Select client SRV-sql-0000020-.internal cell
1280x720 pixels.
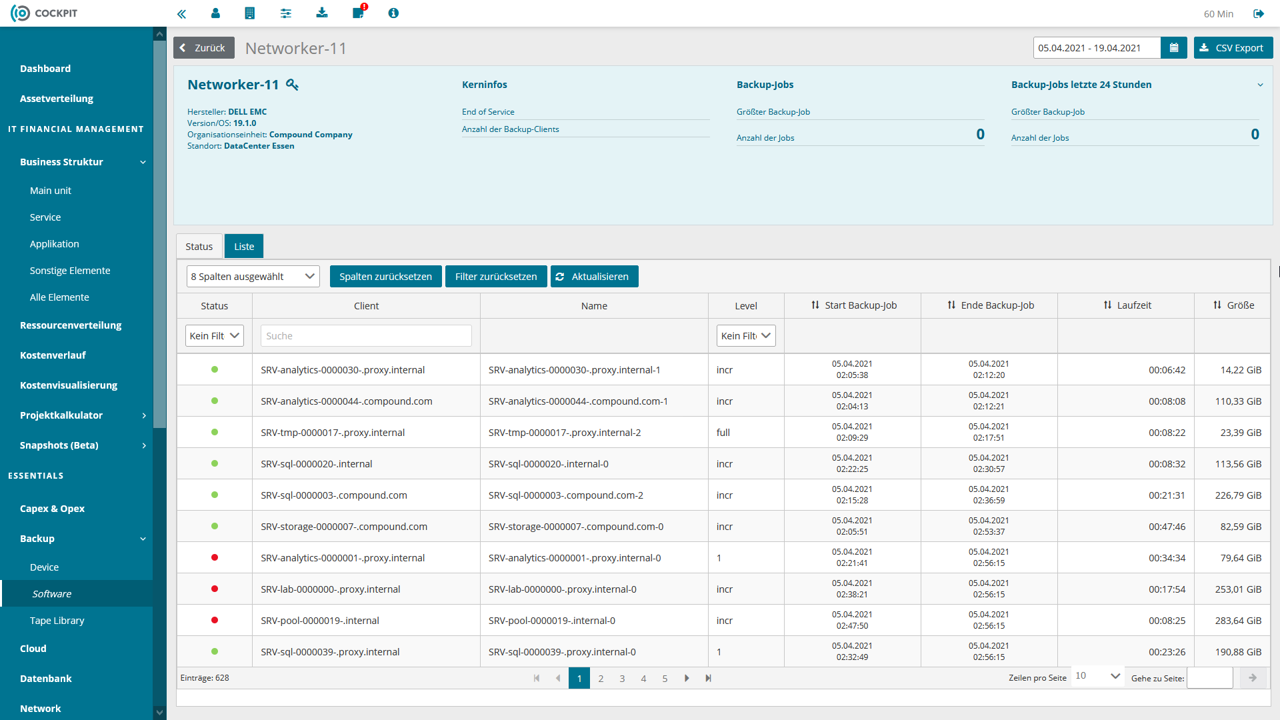tap(366, 464)
